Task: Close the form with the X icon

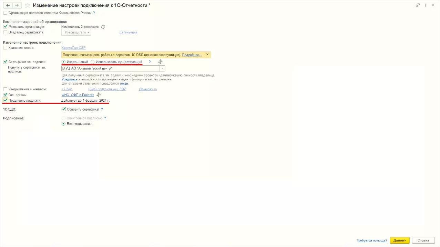Action: (433, 5)
